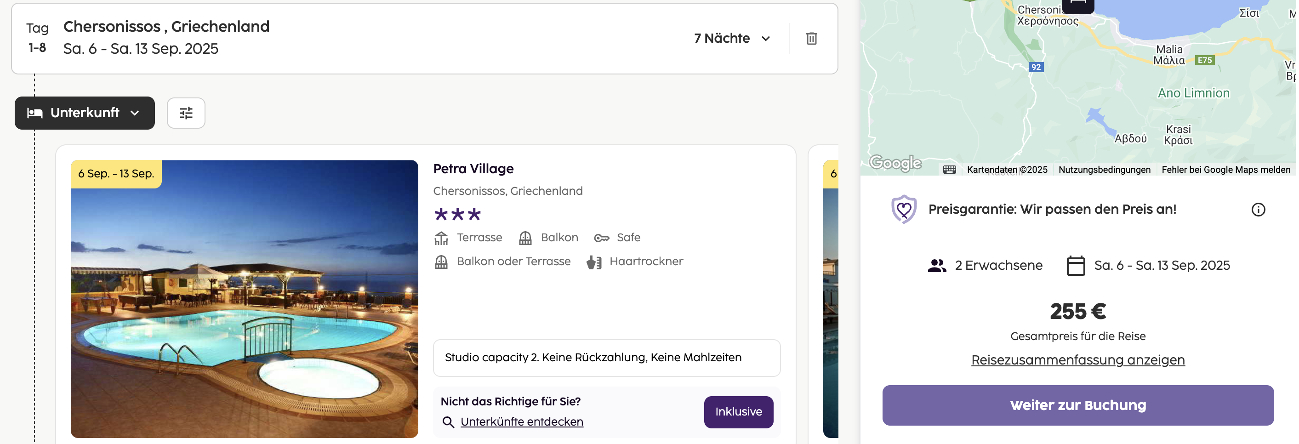Click Reisezusammenfassung anzeigen link
The height and width of the screenshot is (444, 1299).
coord(1077,360)
